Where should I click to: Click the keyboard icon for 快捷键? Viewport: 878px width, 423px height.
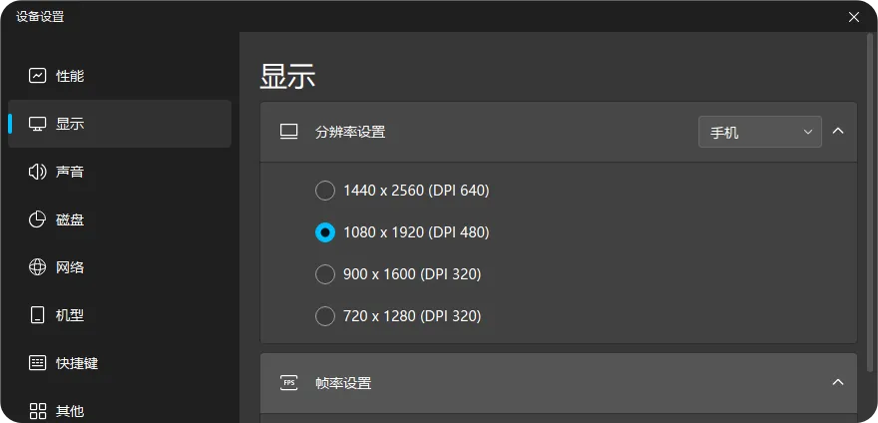click(38, 363)
